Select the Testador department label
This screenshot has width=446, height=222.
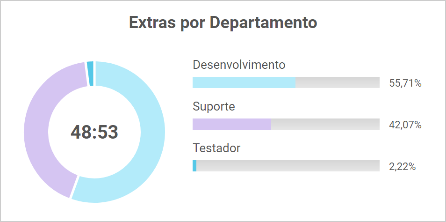216,148
